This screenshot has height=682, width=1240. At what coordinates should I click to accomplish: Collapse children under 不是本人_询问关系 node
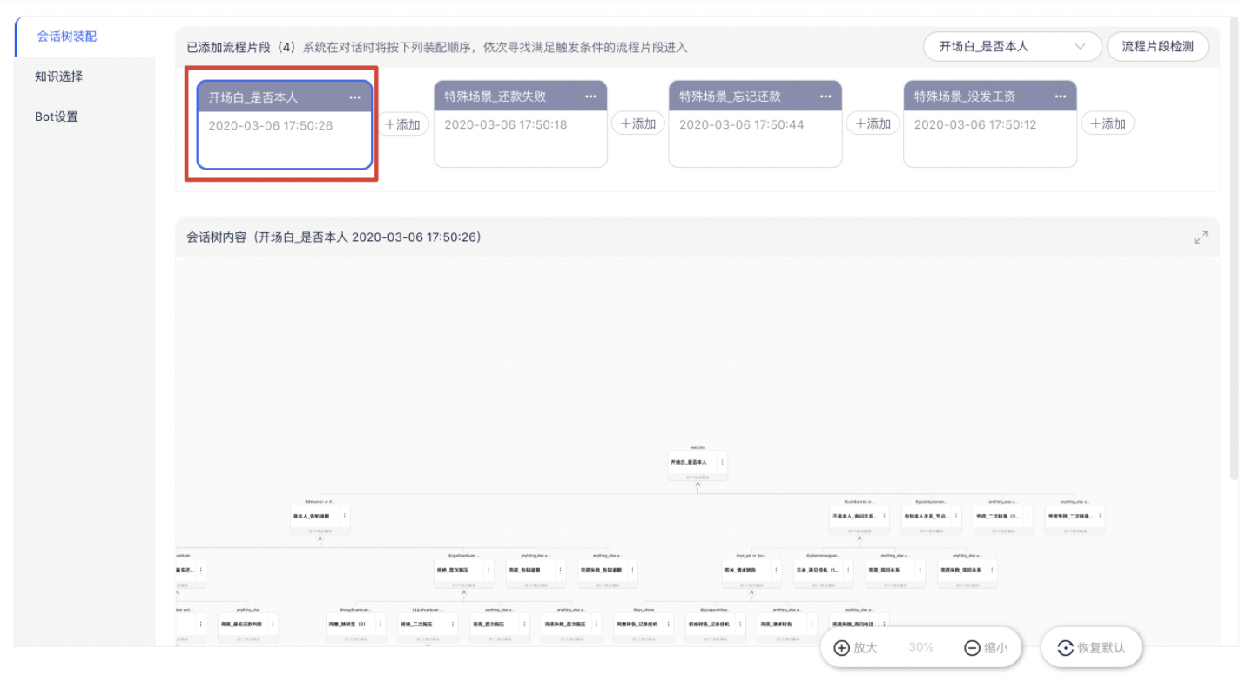[859, 538]
